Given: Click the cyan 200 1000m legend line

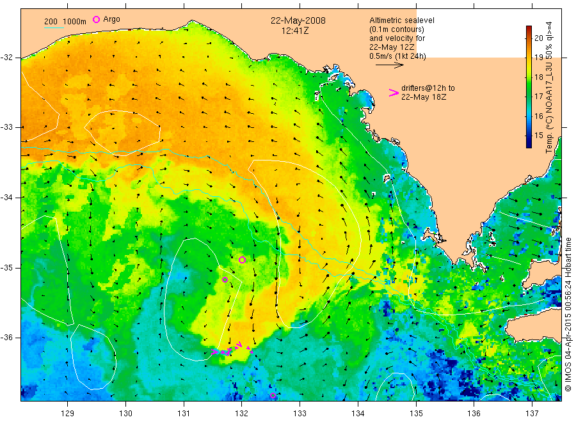Looking at the screenshot, I should (54, 27).
